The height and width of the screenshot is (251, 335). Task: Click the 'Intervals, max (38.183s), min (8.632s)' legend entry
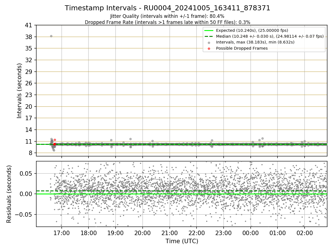click(x=255, y=42)
